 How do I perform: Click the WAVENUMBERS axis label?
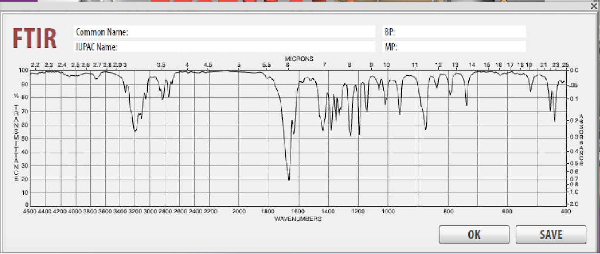point(298,219)
